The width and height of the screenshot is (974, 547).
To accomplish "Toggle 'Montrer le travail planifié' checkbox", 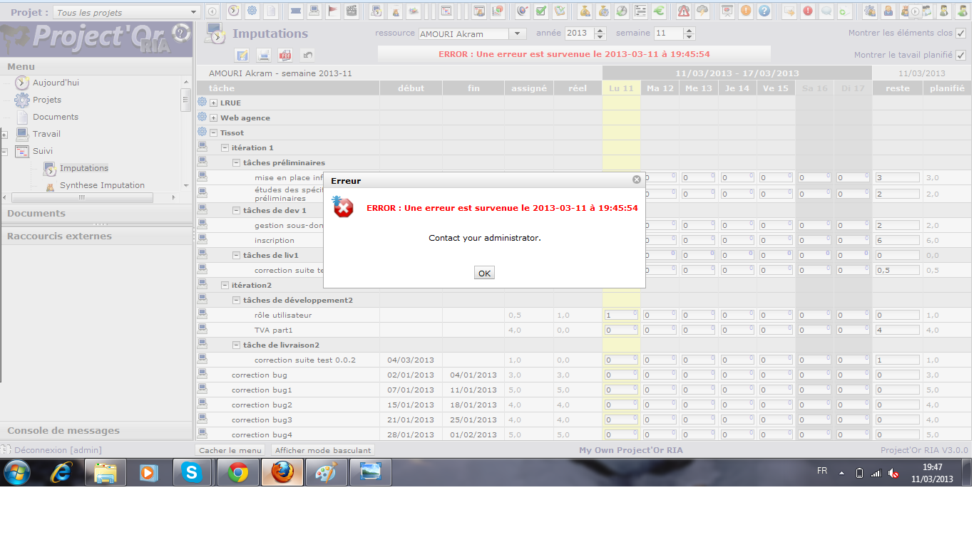I will (x=960, y=56).
